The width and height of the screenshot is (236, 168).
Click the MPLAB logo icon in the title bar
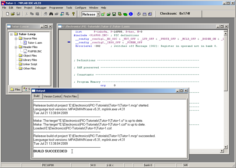coord(3,3)
